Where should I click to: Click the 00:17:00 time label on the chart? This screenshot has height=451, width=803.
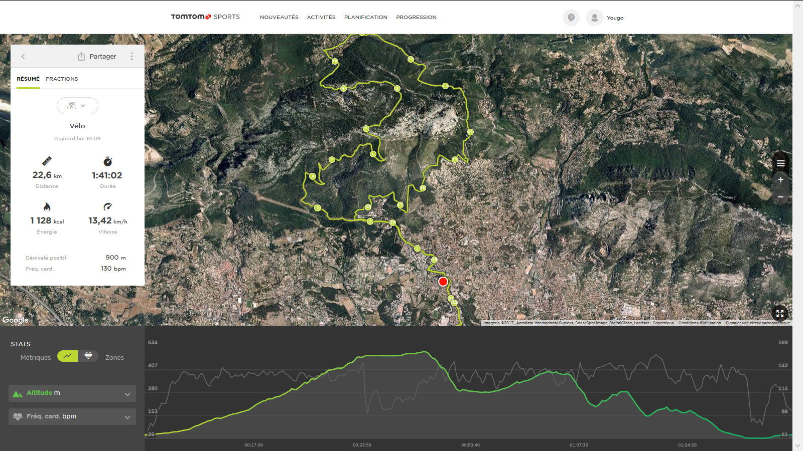(253, 445)
